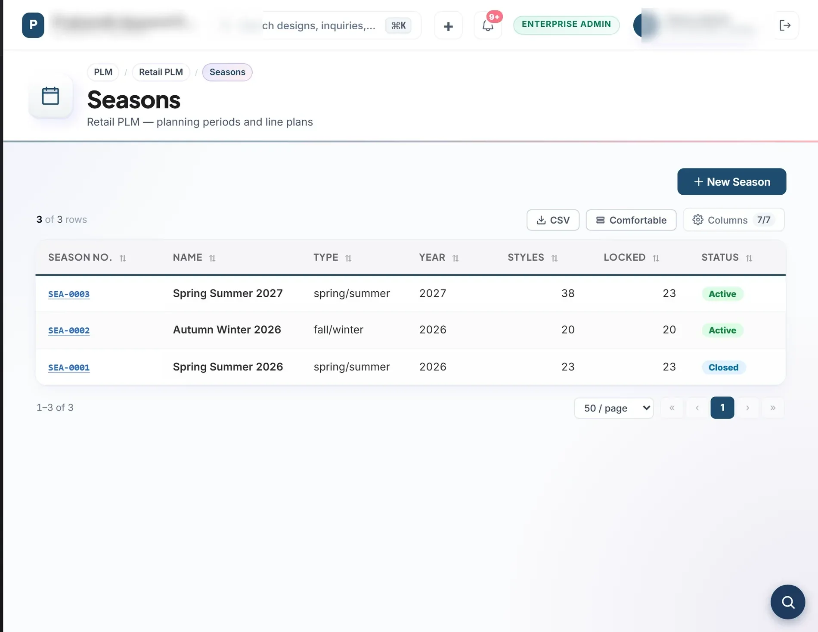Viewport: 818px width, 632px height.
Task: Click the Seasons breadcrumb
Action: click(x=227, y=72)
